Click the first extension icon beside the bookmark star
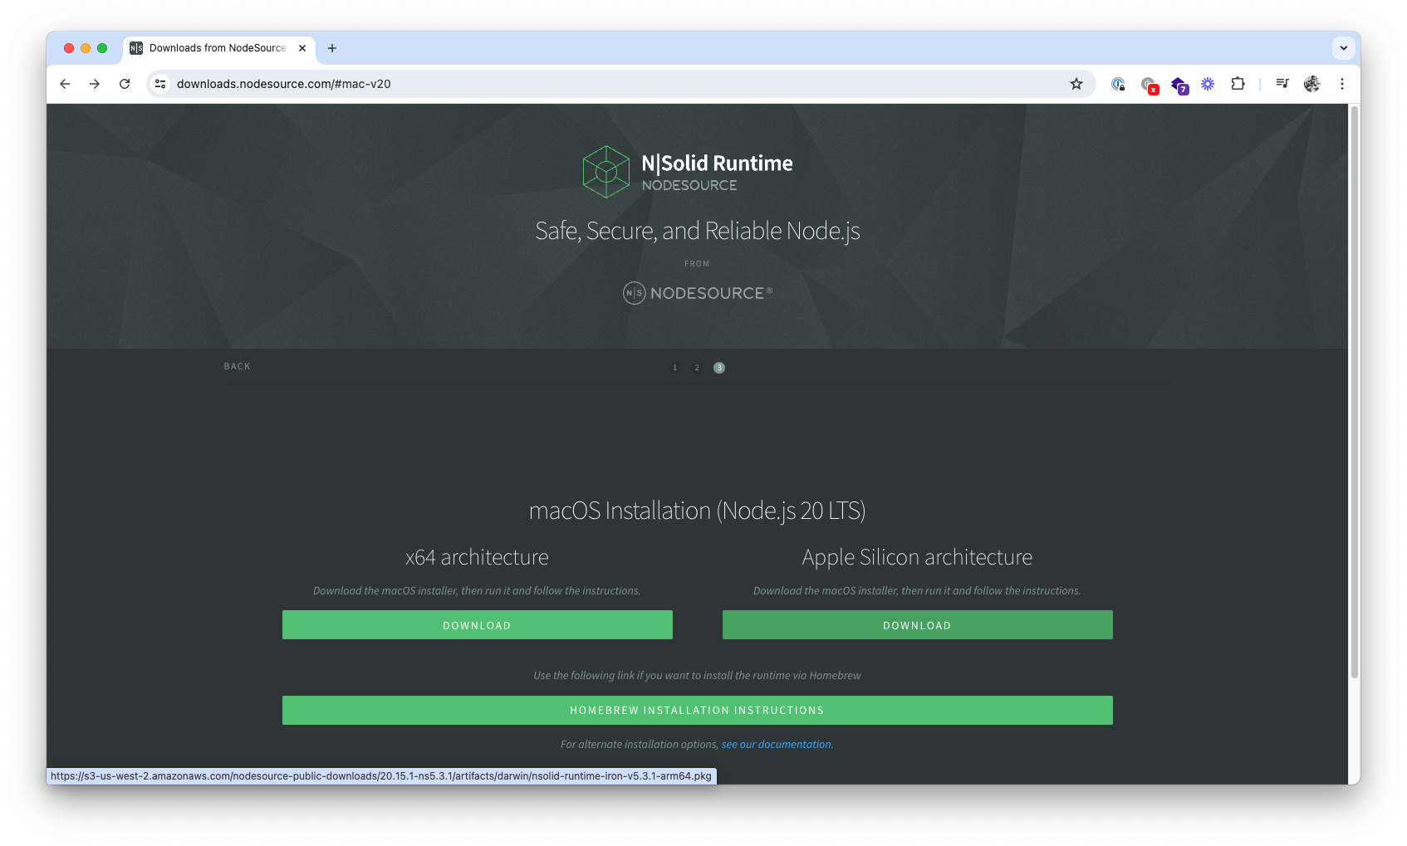This screenshot has height=846, width=1407. [x=1118, y=84]
